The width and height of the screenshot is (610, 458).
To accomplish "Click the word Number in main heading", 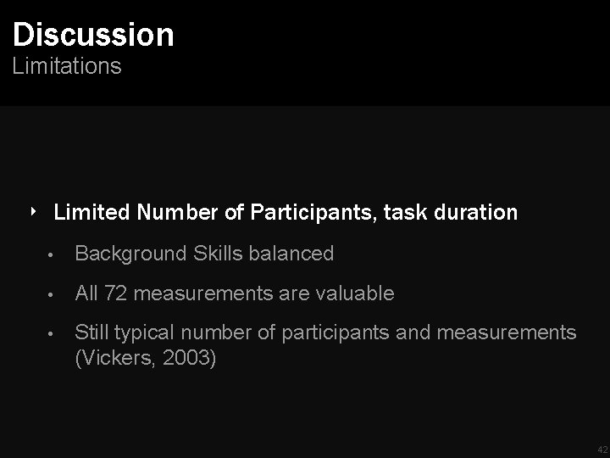I will [178, 212].
